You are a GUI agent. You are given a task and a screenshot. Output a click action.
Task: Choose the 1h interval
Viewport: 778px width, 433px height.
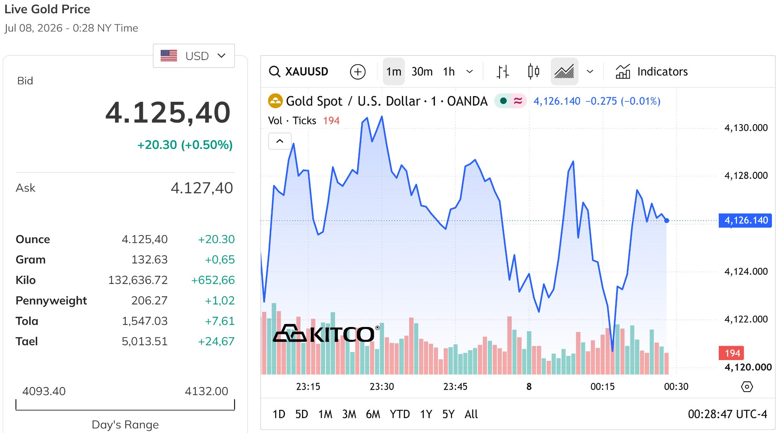tap(449, 71)
